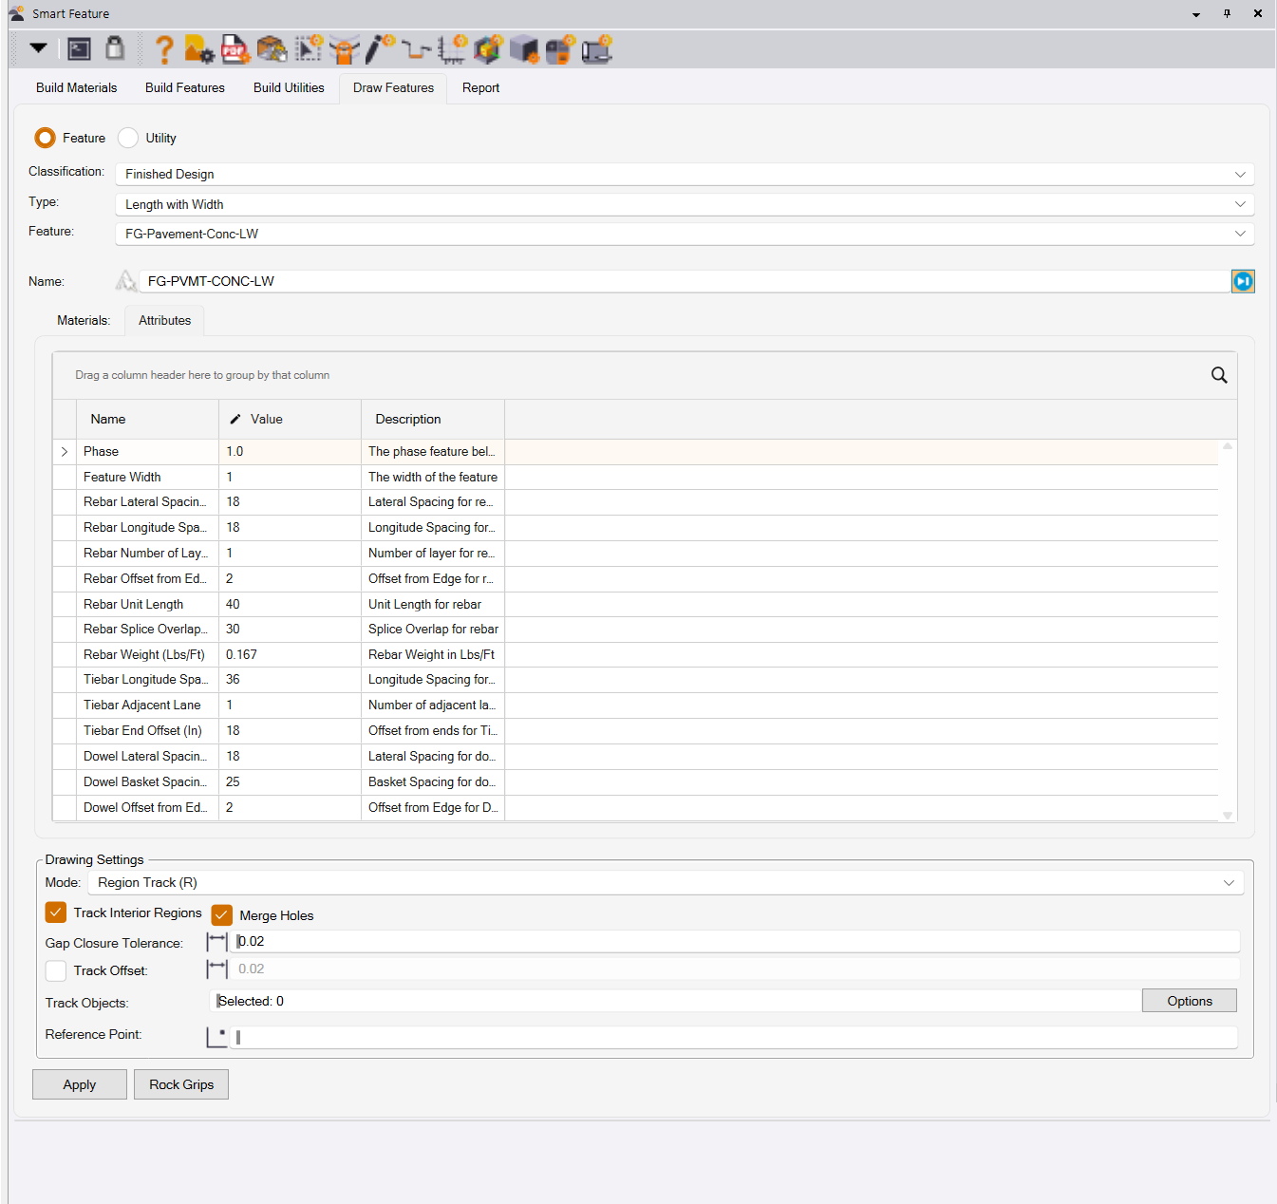
Task: Open the Mode dropdown showing Region Track
Action: tap(665, 882)
